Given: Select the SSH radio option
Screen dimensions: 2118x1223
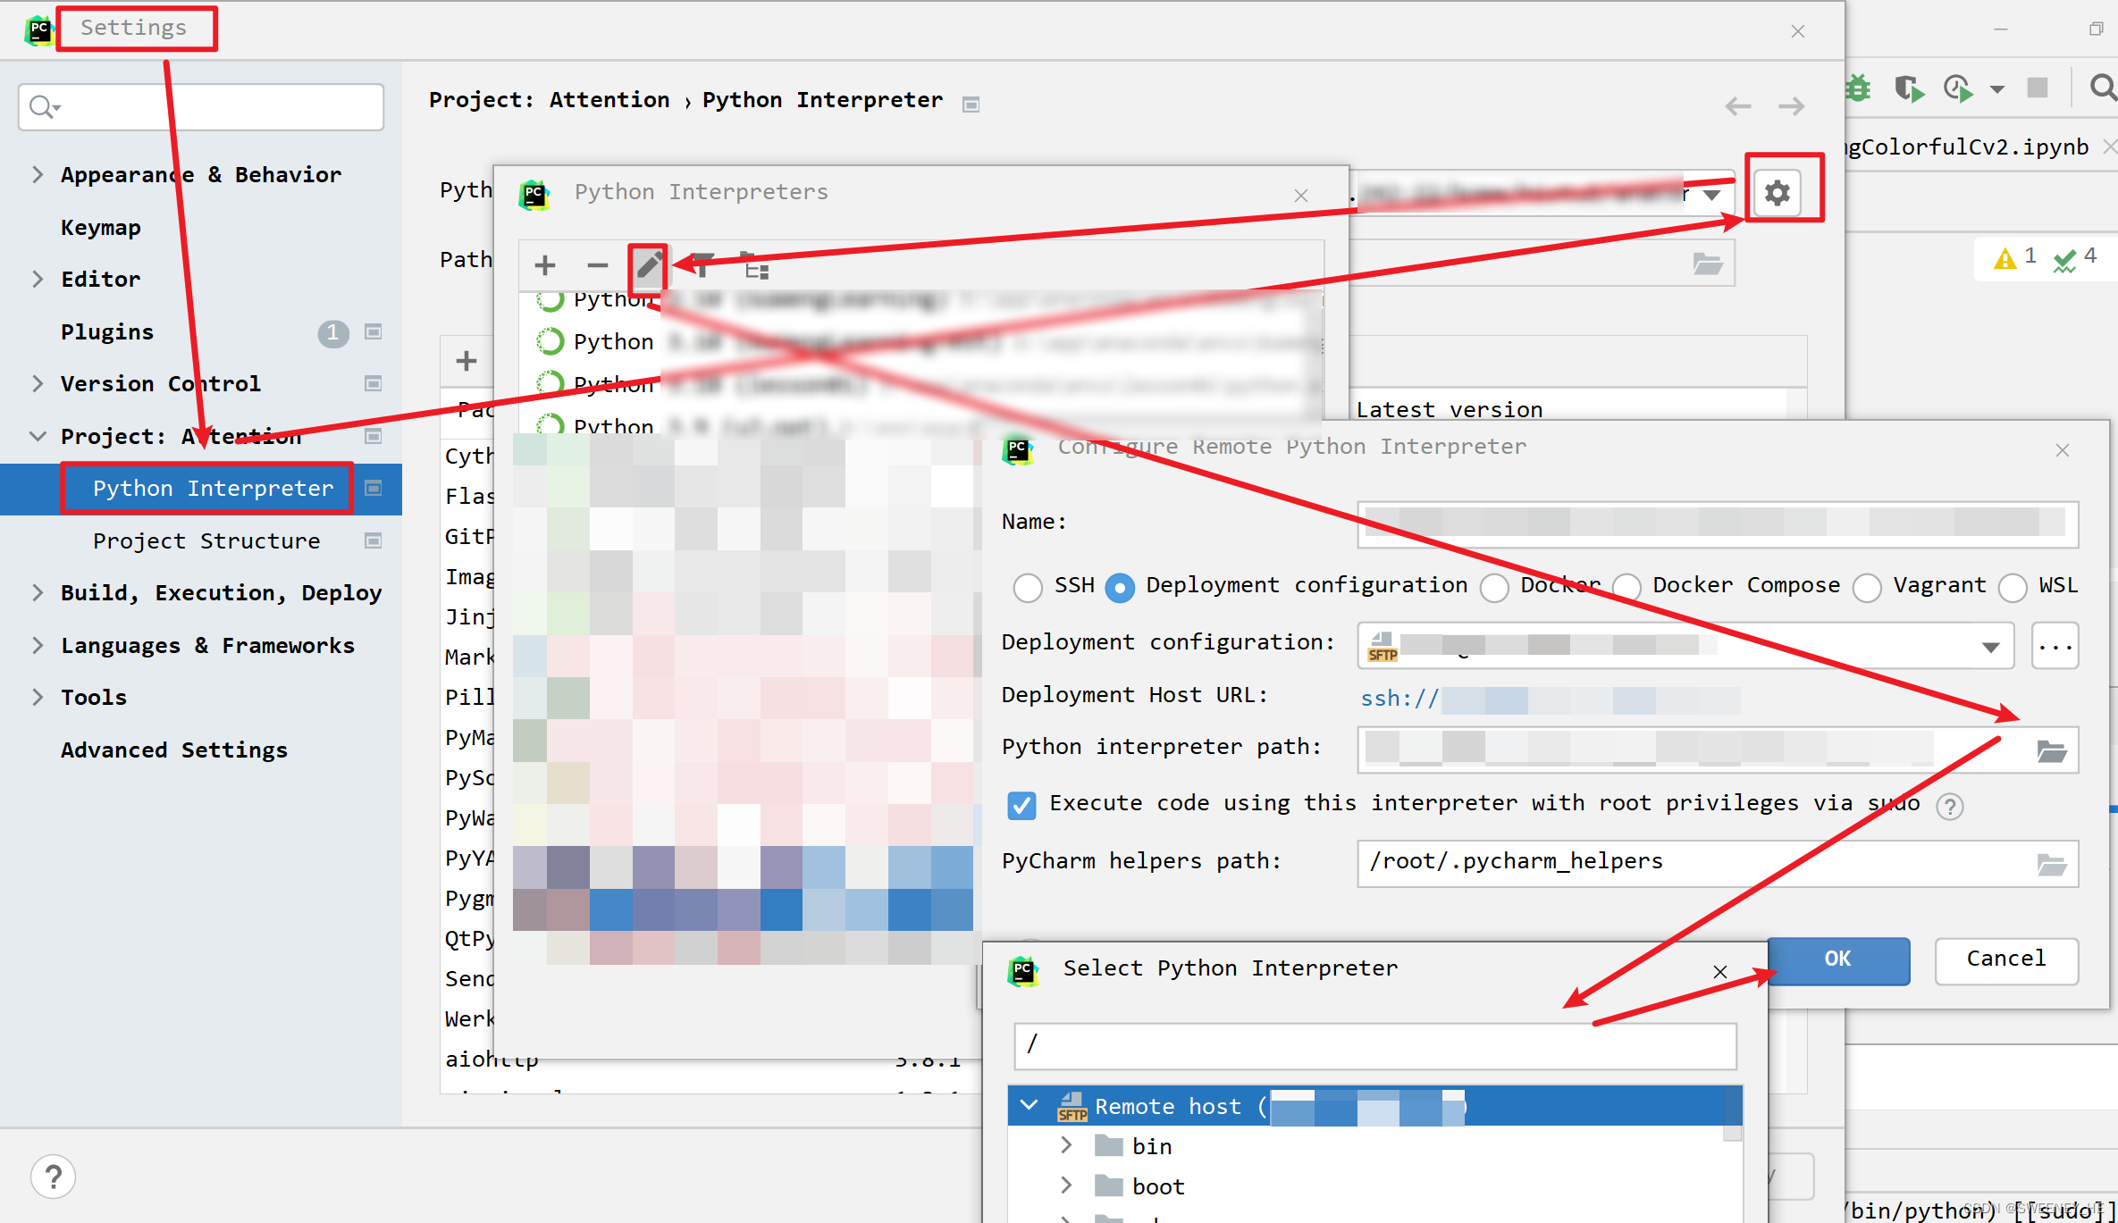Looking at the screenshot, I should click(1028, 587).
